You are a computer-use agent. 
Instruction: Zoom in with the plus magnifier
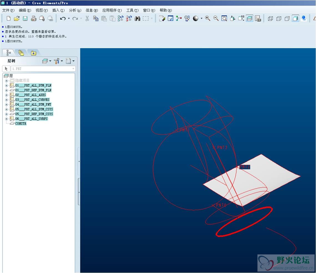click(208, 19)
